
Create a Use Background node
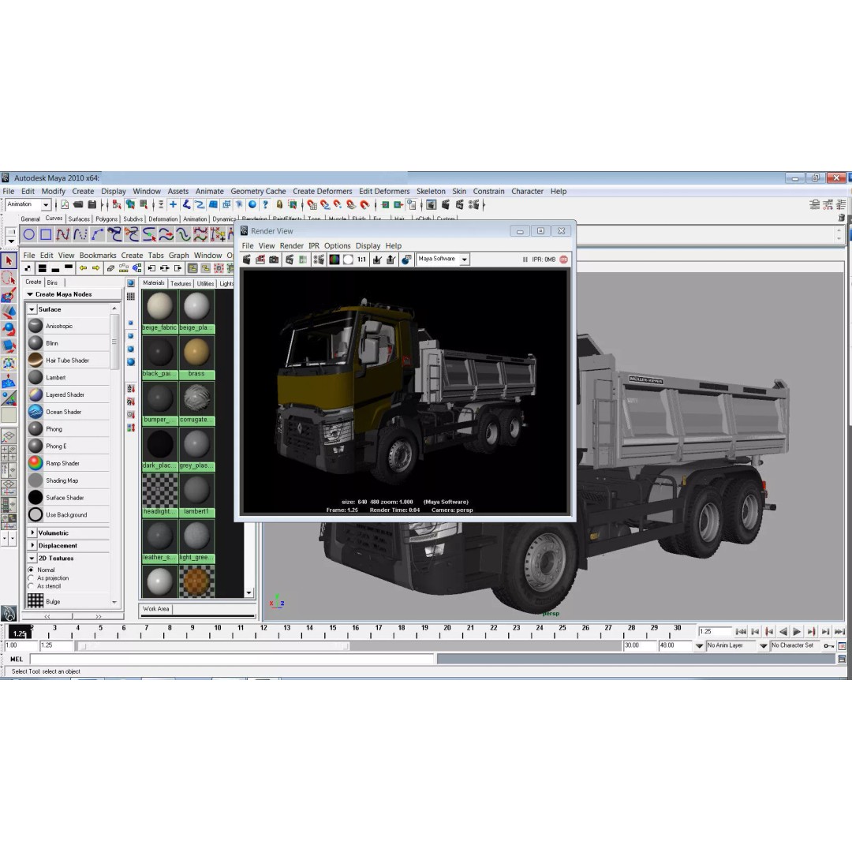(68, 515)
